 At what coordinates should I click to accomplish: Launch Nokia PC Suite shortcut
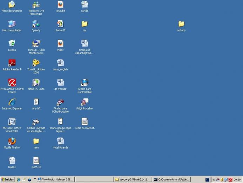[36, 82]
